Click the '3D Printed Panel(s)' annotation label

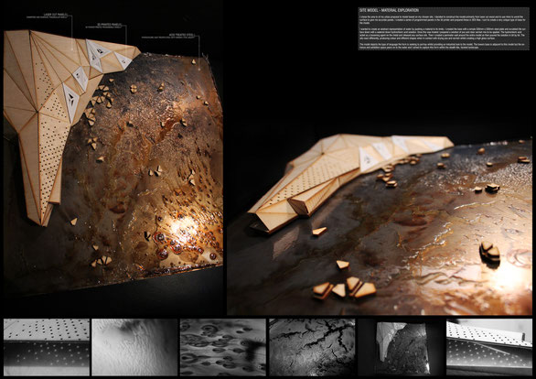(x=109, y=26)
